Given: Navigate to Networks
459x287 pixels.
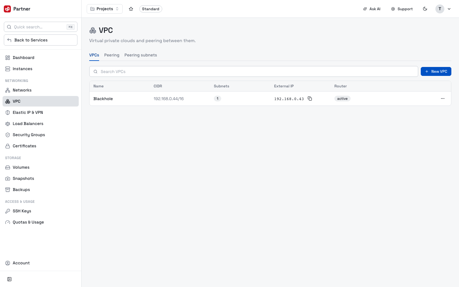Looking at the screenshot, I should (40, 90).
